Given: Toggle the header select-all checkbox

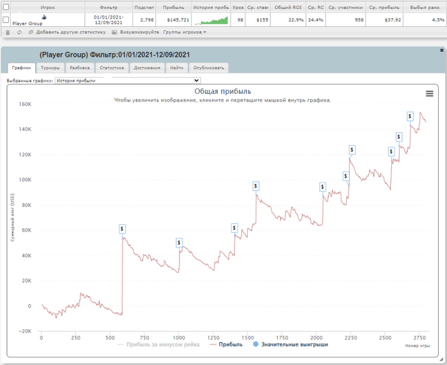Looking at the screenshot, I should click(x=6, y=7).
